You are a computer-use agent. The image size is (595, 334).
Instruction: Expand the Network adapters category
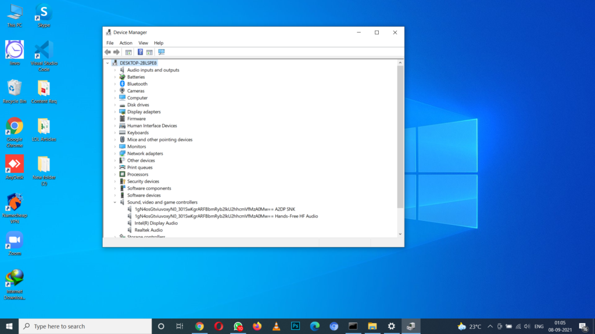pyautogui.click(x=116, y=153)
